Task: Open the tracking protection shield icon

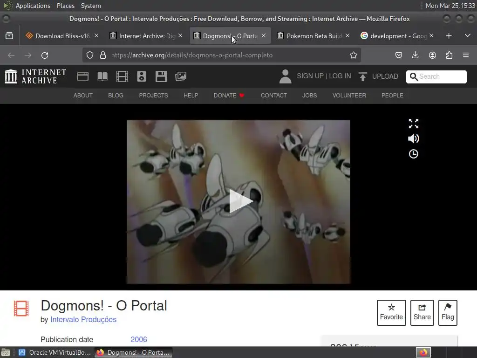Action: tap(90, 55)
